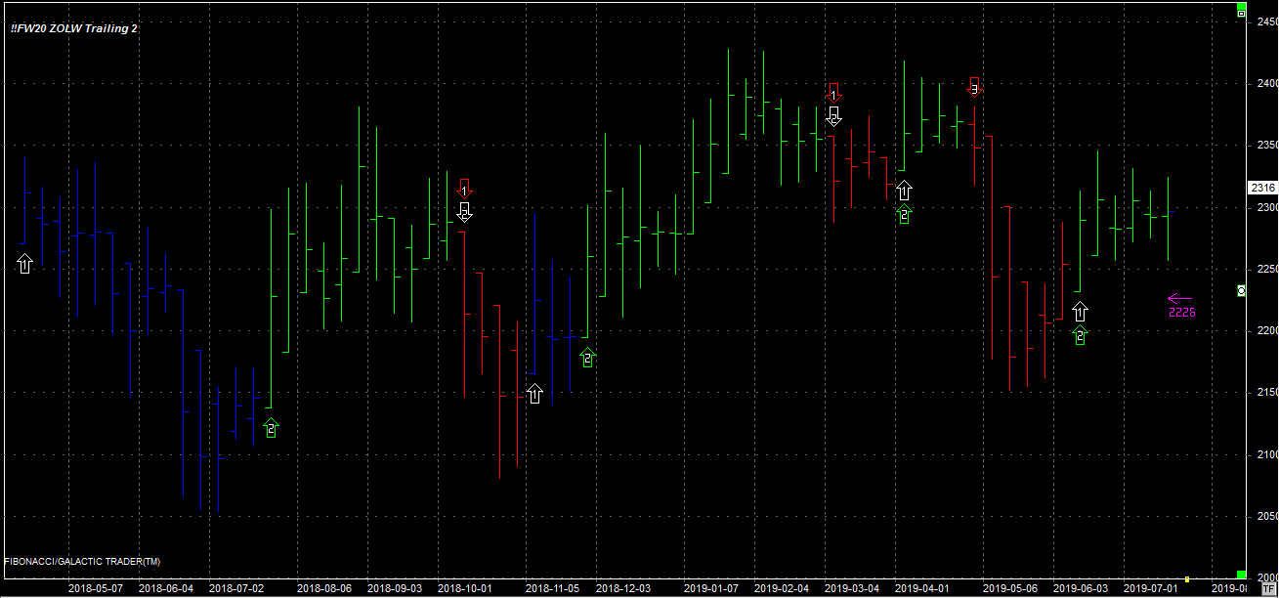1279x598 pixels.
Task: Click the circle handle on the right price axis
Action: pyautogui.click(x=1242, y=291)
